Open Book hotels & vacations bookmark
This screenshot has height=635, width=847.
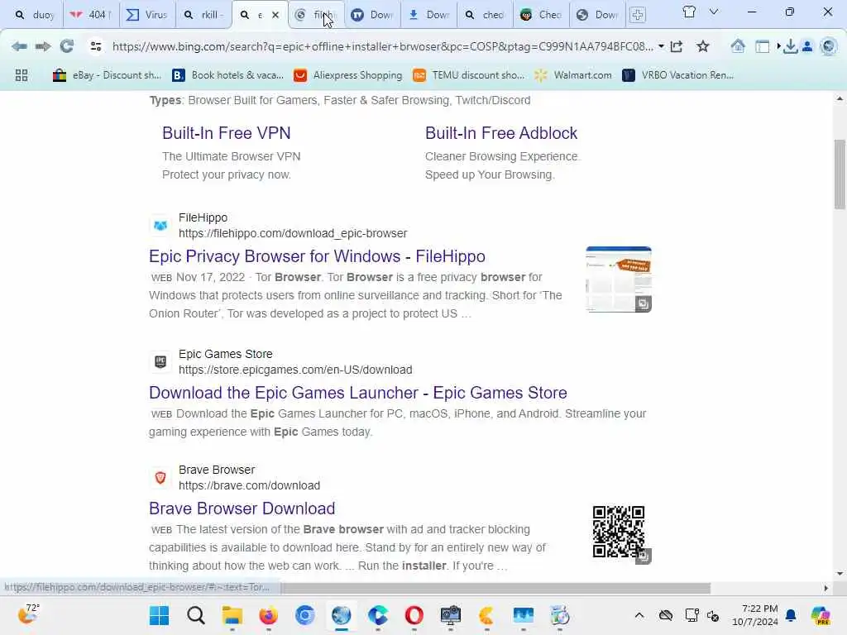(228, 75)
